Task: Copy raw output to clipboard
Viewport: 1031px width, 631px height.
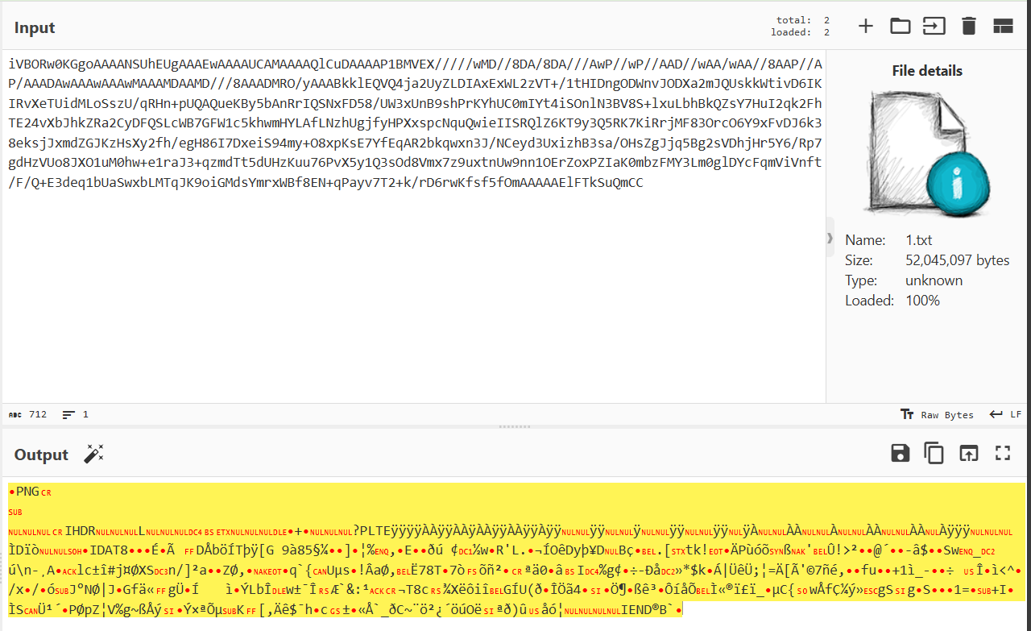Action: tap(934, 453)
